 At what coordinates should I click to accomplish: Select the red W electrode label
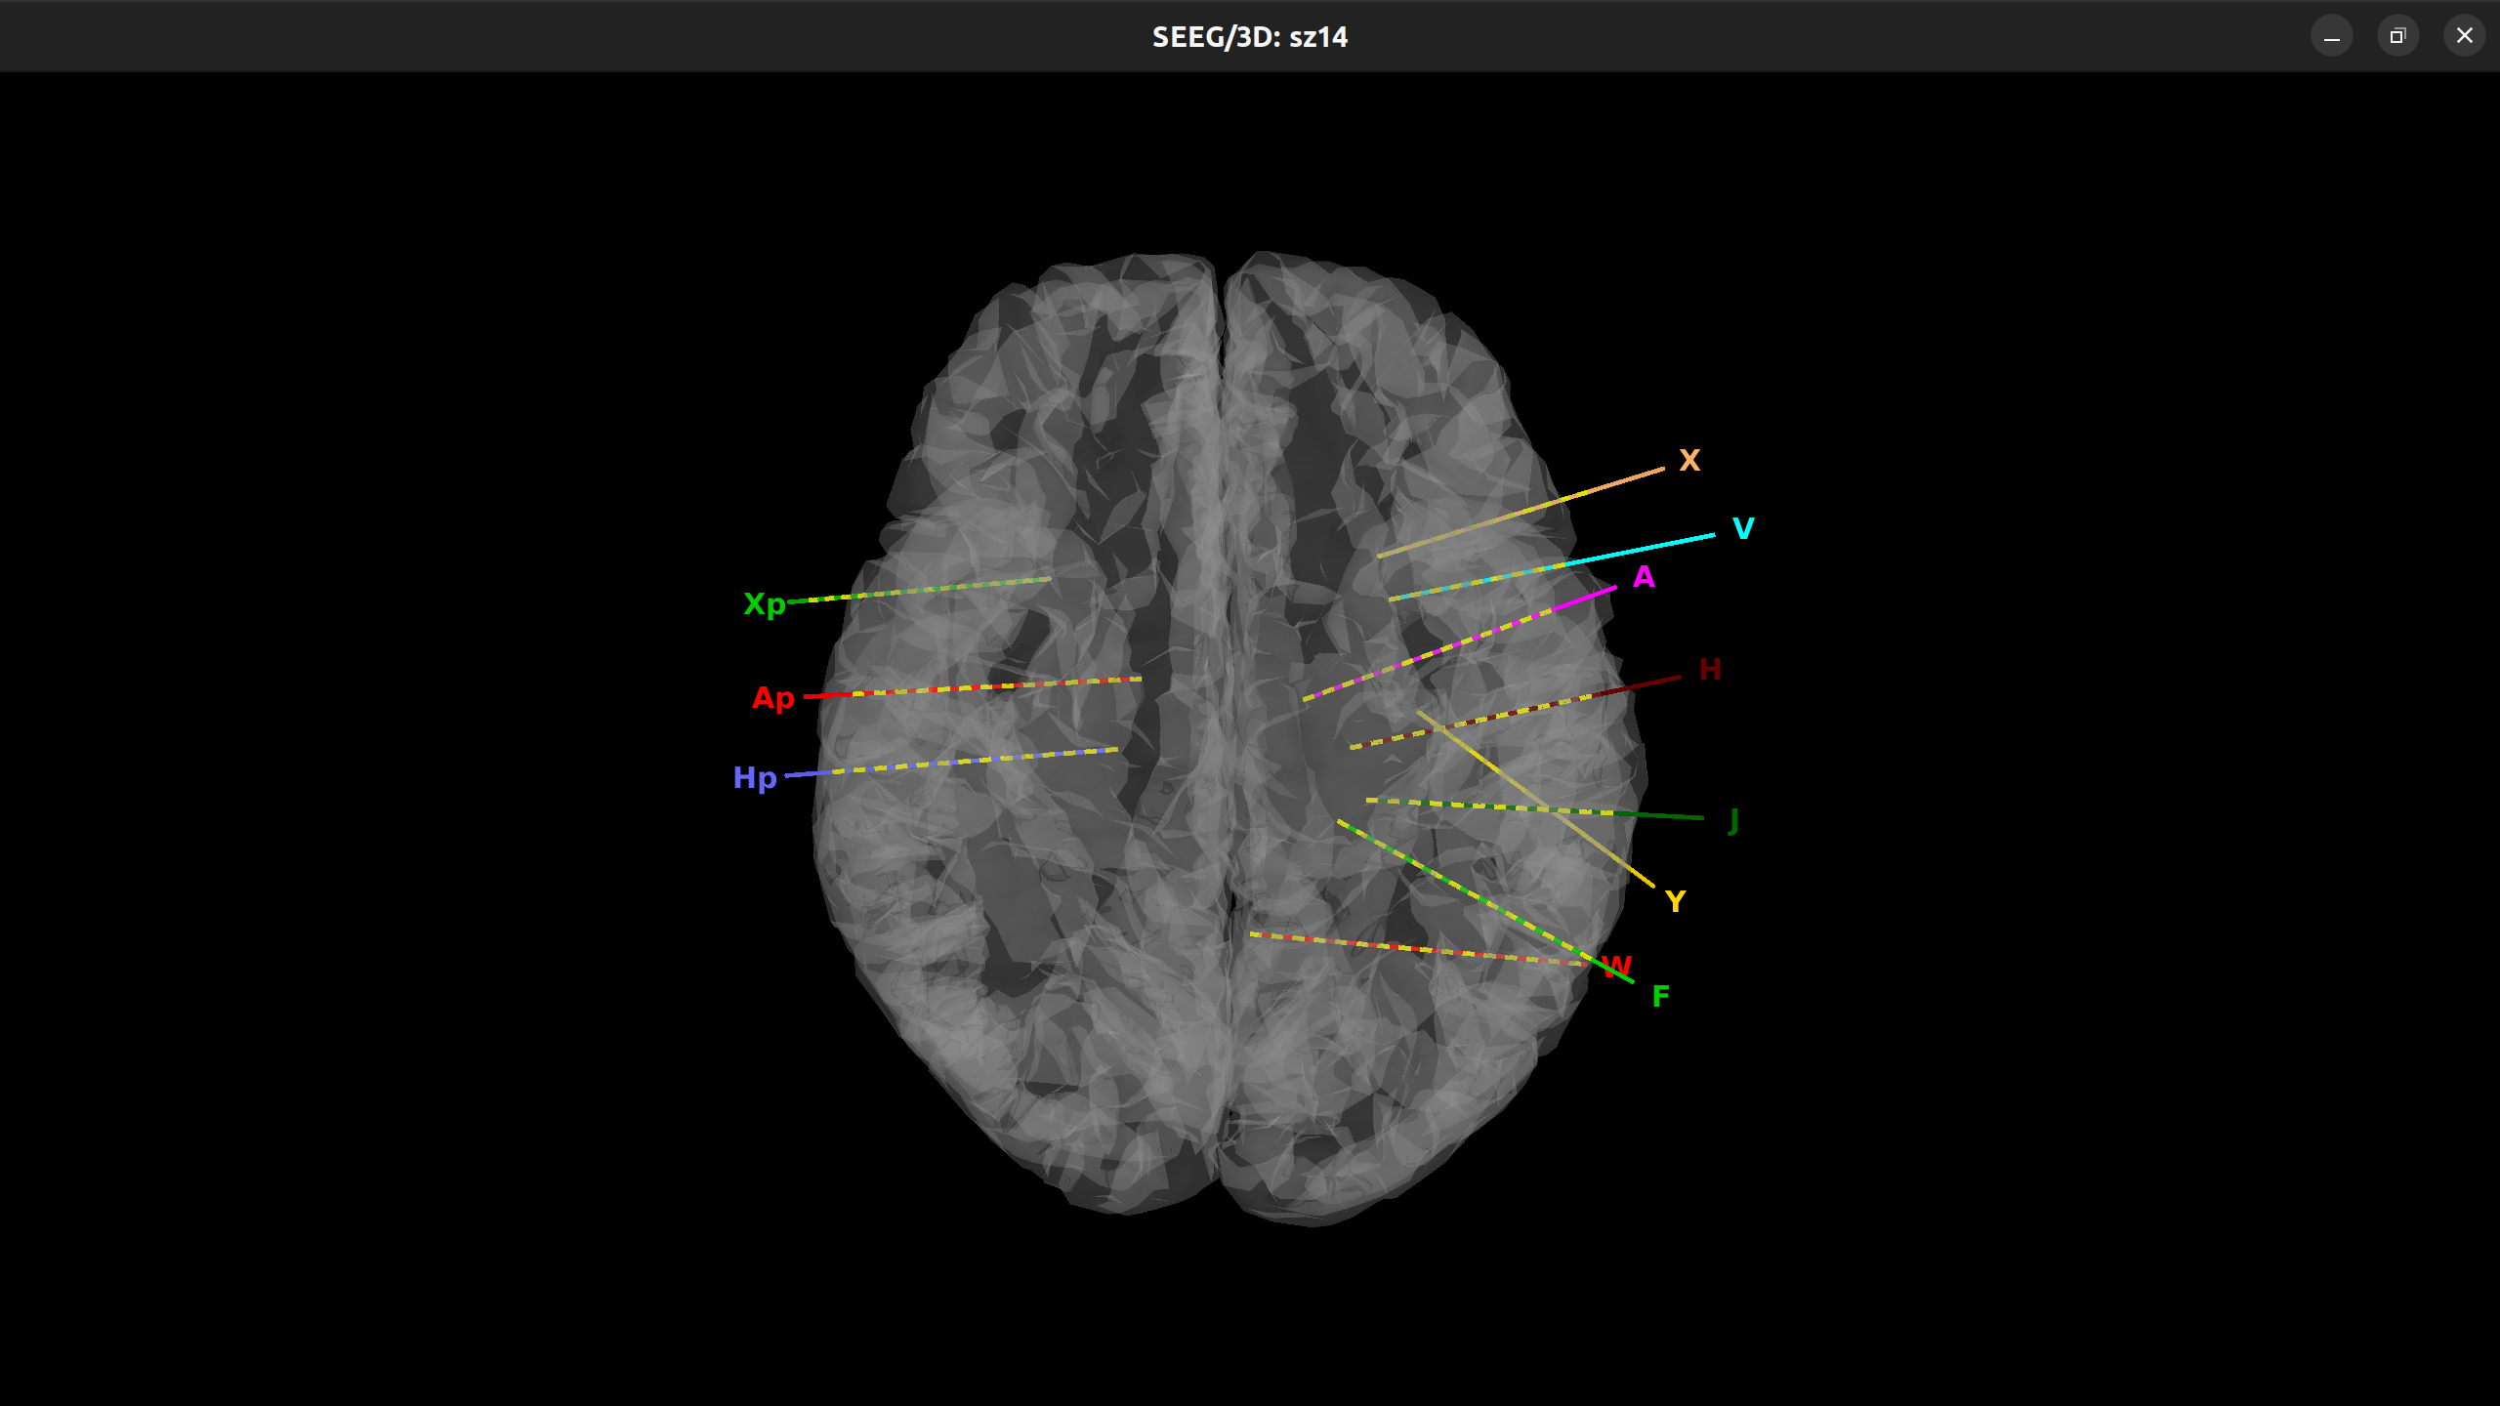click(x=1616, y=967)
